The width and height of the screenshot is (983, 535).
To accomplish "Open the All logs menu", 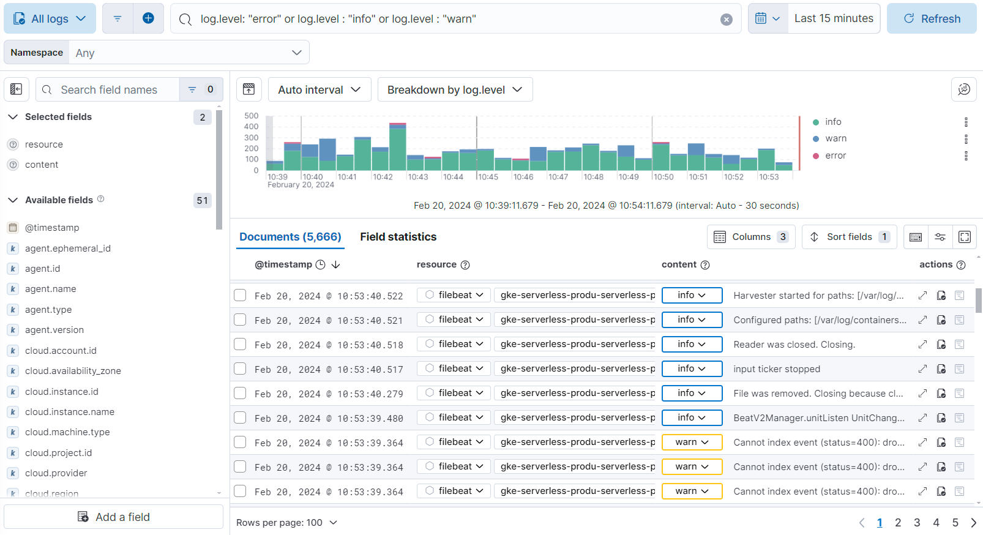I will pos(50,18).
